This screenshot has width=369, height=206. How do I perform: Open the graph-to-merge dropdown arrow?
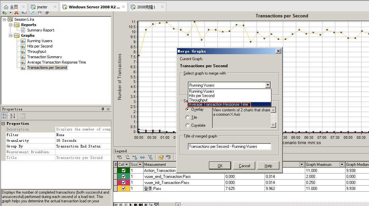pyautogui.click(x=268, y=85)
